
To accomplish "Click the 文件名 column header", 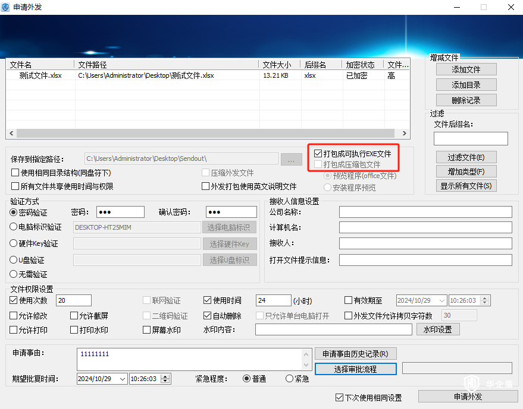I will (x=40, y=65).
